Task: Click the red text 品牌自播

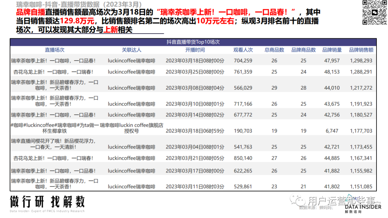Action: point(31,12)
